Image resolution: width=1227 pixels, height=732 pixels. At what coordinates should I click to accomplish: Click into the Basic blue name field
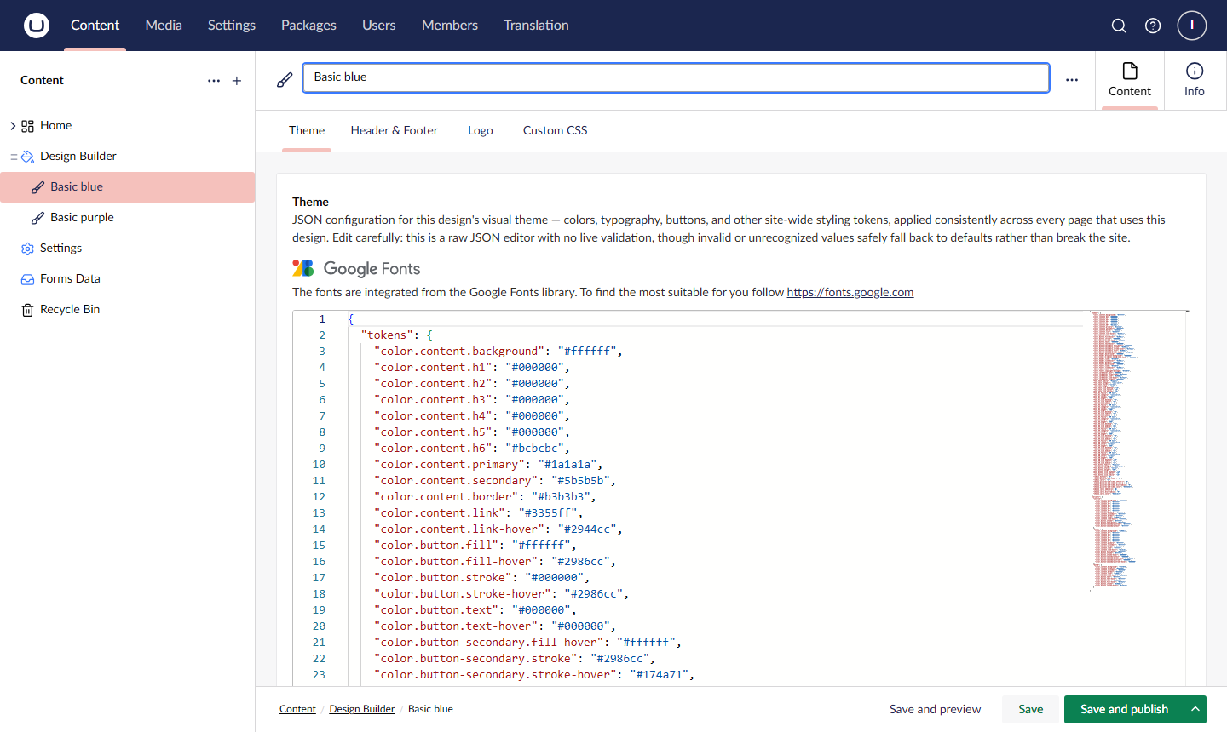click(x=676, y=77)
